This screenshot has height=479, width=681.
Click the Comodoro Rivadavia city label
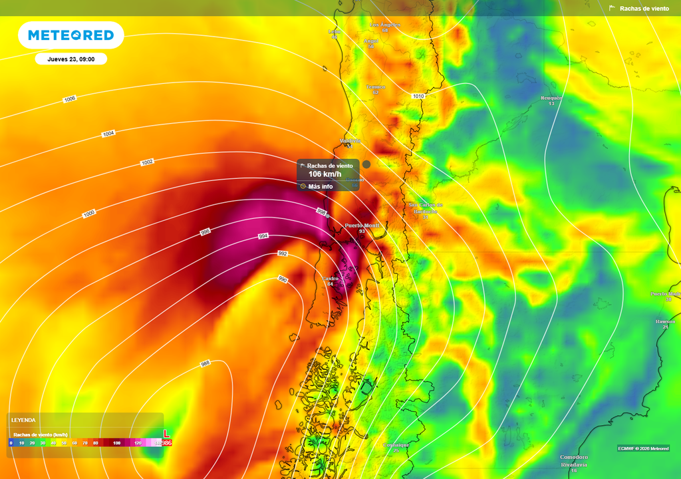click(x=574, y=461)
